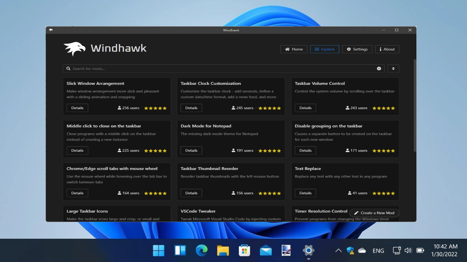Open the sort order dropdown

tap(393, 68)
